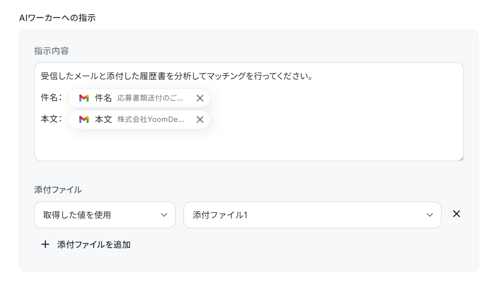Viewport: 496px width, 288px height.
Task: Click the 本文: text before the chip
Action: coord(51,119)
